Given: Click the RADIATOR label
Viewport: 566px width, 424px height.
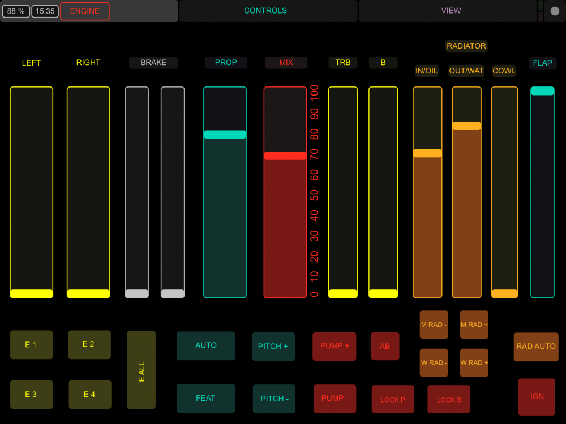Looking at the screenshot, I should coord(466,46).
